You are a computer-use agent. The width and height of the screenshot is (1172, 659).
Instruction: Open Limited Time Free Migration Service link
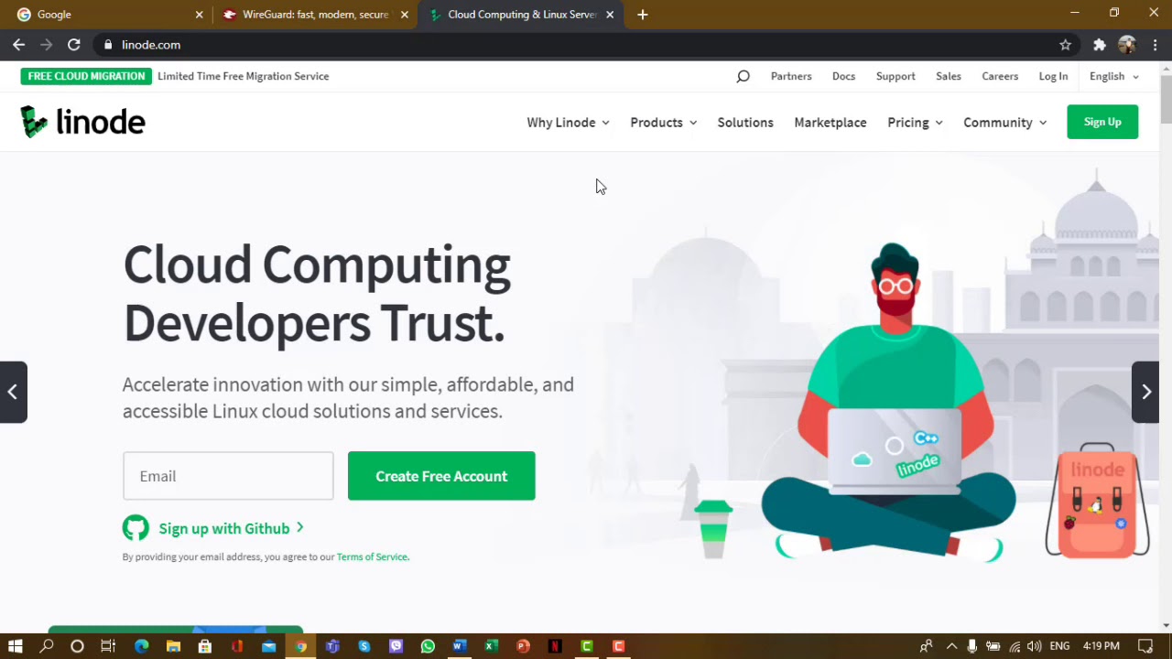pos(243,76)
